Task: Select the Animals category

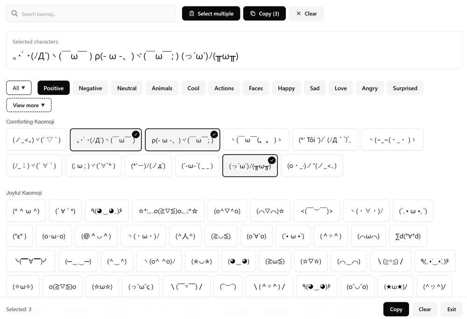Action: (162, 88)
